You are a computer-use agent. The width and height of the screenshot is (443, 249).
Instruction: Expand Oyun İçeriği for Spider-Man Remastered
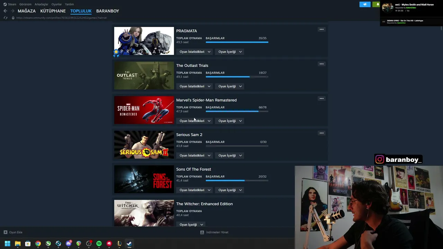[230, 121]
